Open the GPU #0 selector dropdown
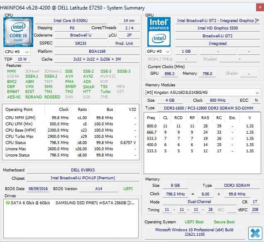The image size is (264, 242). point(158,51)
